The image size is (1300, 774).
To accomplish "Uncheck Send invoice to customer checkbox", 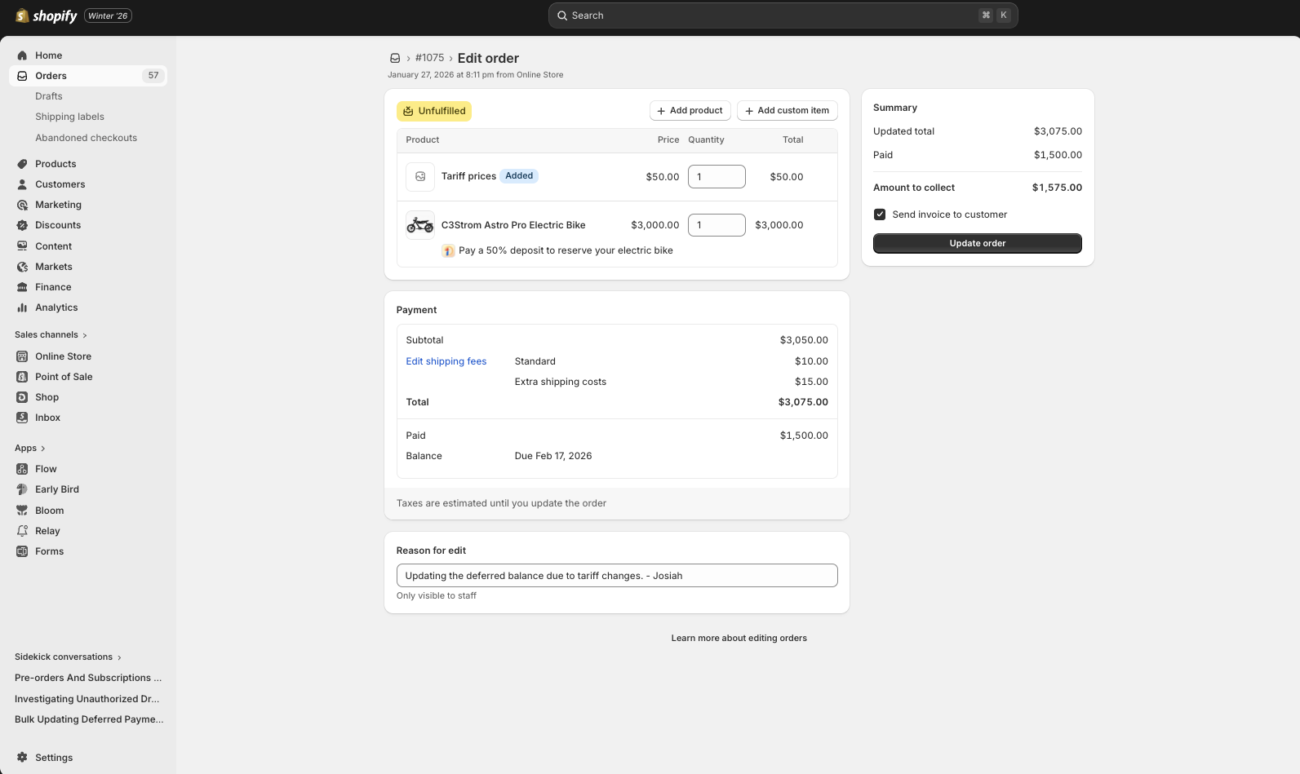I will click(x=880, y=215).
